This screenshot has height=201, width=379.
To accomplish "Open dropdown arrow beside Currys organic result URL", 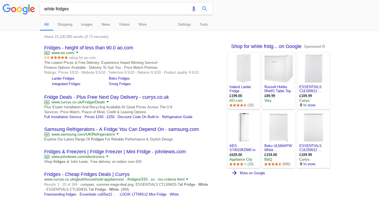I will [187, 179].
